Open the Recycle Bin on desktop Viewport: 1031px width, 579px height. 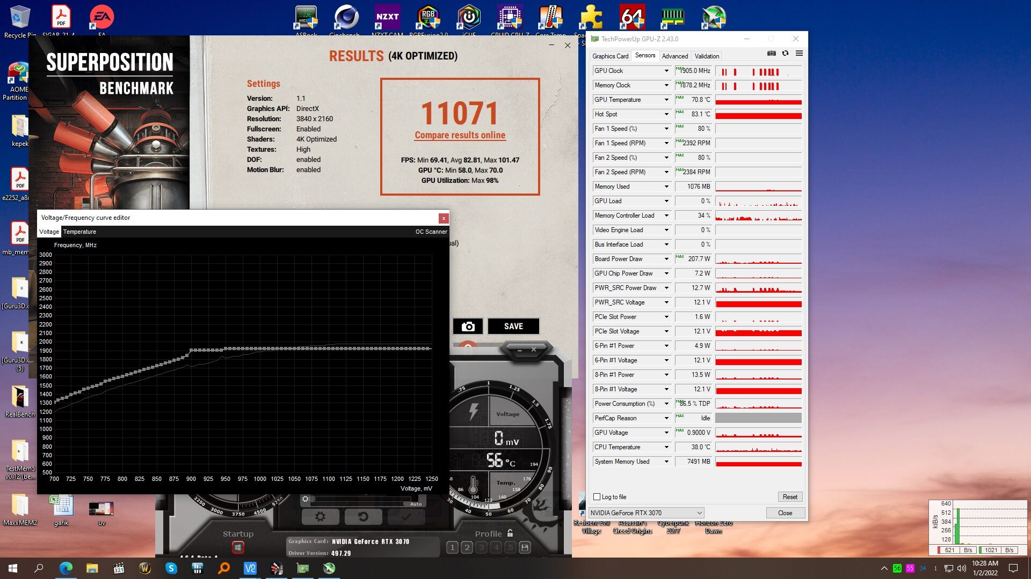click(20, 21)
